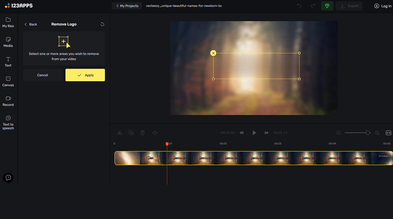Toggle the fit timeline to screen button
The image size is (393, 219).
(x=388, y=133)
